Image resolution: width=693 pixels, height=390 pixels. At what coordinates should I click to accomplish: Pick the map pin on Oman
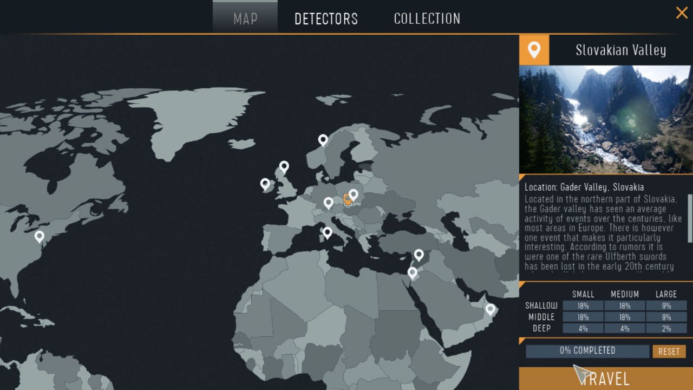(490, 309)
